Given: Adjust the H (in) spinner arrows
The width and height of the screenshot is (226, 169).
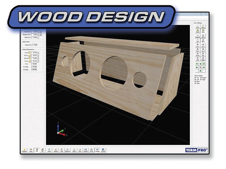Looking at the screenshot, I should (38, 53).
